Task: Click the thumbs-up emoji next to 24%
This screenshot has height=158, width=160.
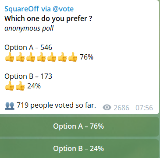Action: [20, 86]
